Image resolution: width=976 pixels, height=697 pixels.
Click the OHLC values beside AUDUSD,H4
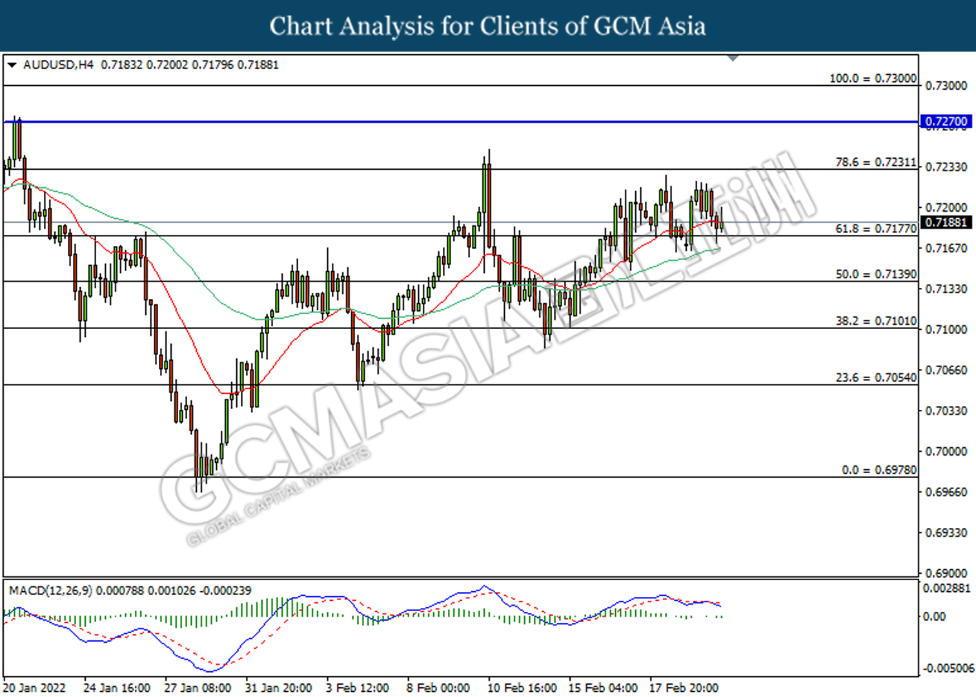pos(190,65)
